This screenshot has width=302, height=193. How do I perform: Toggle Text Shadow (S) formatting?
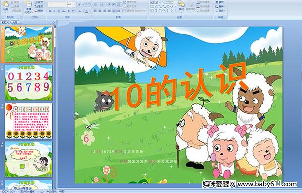(69, 11)
